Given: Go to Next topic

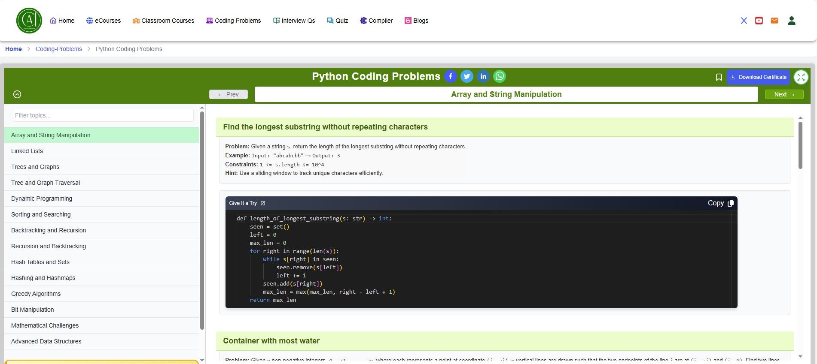Looking at the screenshot, I should pos(784,94).
